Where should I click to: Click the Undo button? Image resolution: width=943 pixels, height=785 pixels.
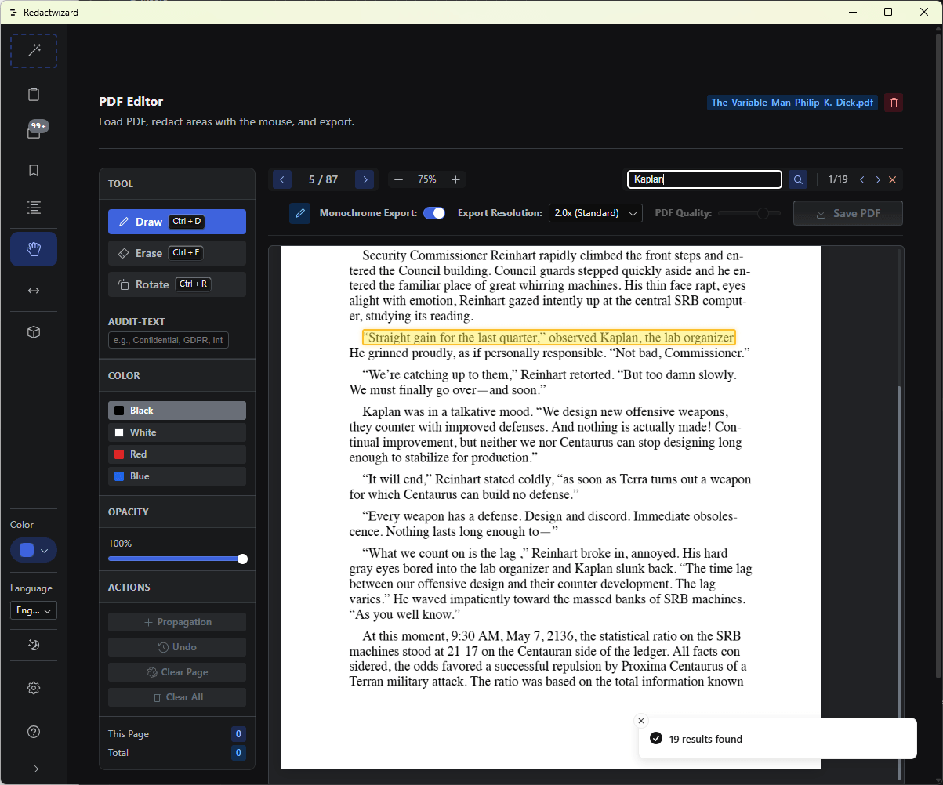[177, 647]
